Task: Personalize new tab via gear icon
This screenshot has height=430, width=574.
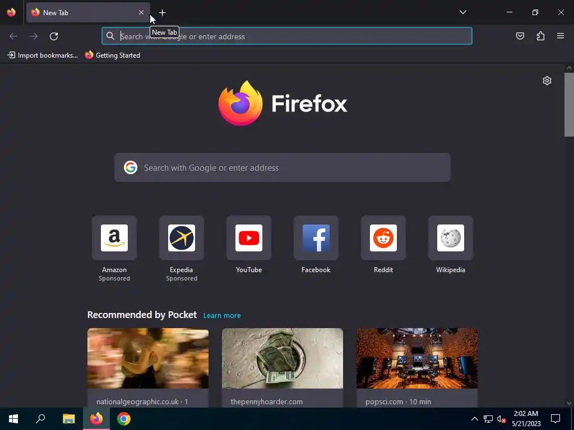Action: click(547, 81)
